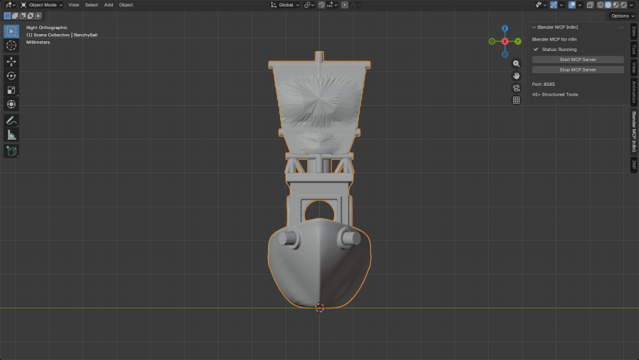Open object visibility and selectability dropdown
Viewport: 639px width, 360px height.
[541, 5]
